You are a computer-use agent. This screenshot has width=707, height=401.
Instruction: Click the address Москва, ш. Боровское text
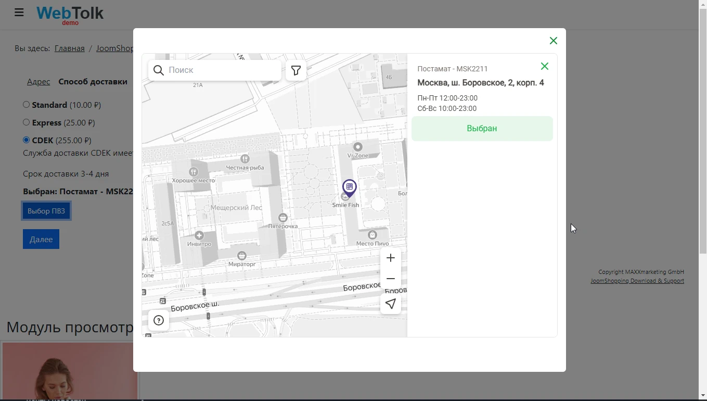(x=481, y=83)
